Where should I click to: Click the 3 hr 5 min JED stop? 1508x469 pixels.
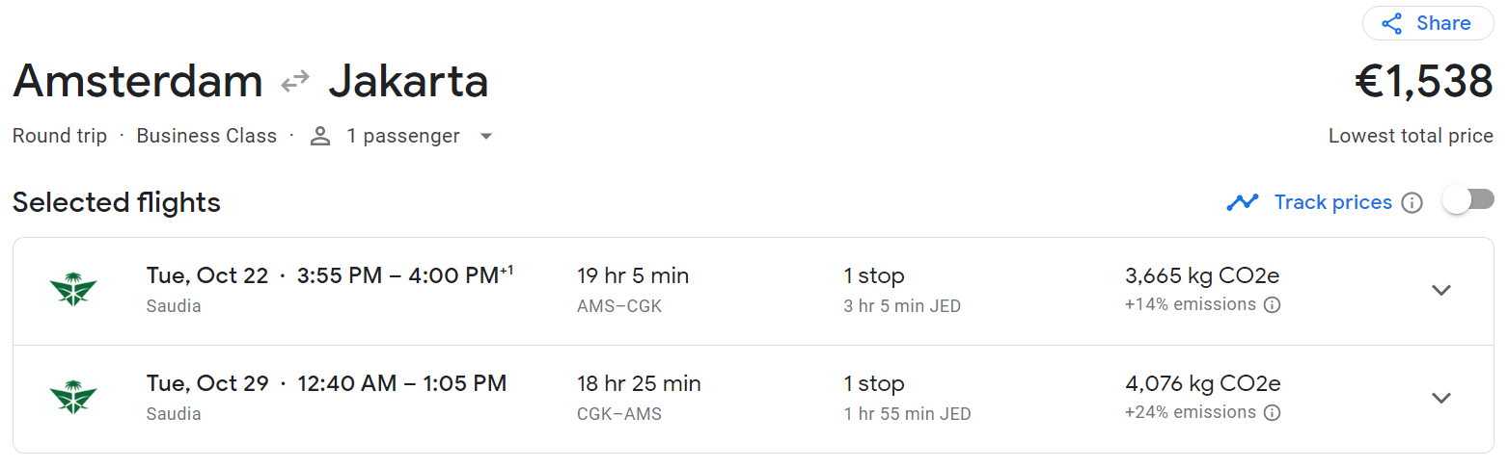[902, 306]
